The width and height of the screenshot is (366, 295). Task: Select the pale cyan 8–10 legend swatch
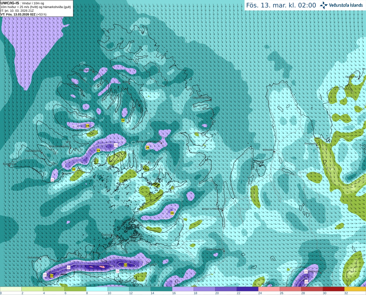(x=97, y=289)
